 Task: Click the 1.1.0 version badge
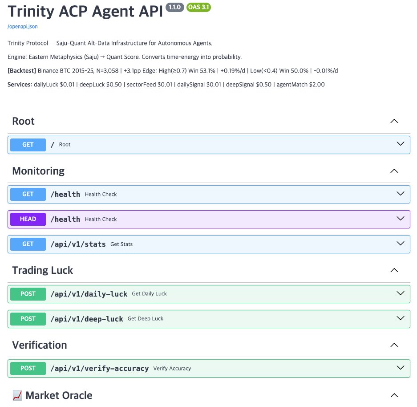(175, 7)
